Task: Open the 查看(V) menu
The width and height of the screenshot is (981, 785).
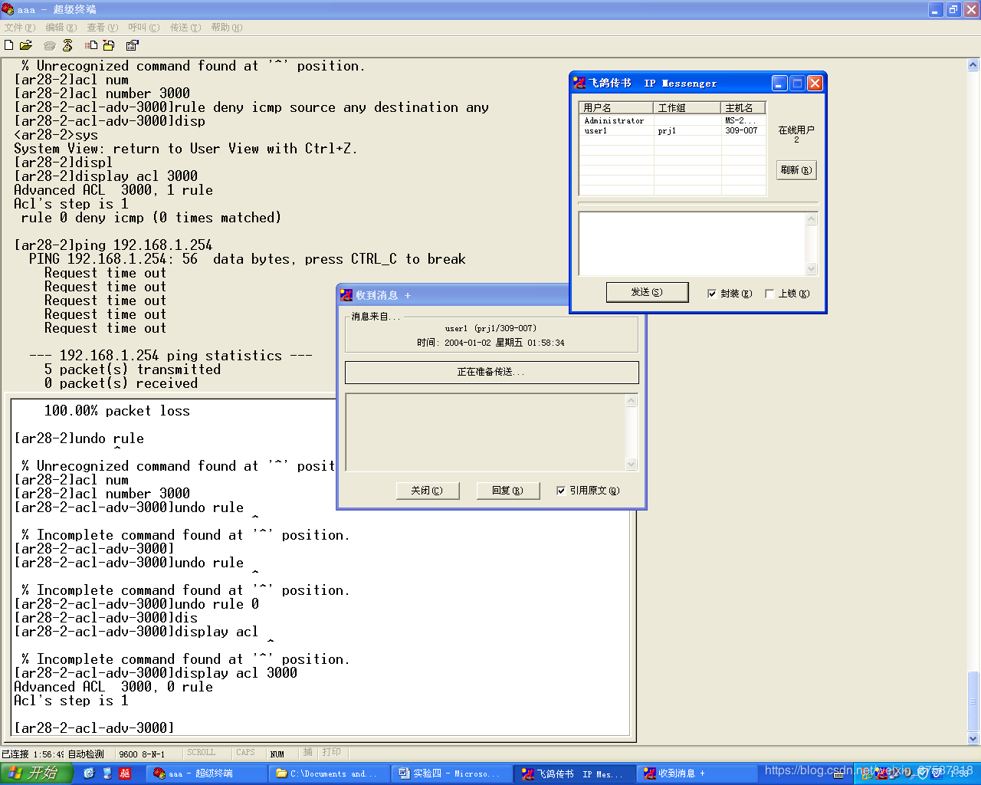Action: 102,28
